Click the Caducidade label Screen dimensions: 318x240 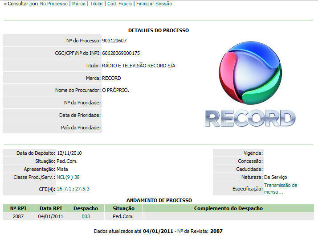click(x=249, y=169)
